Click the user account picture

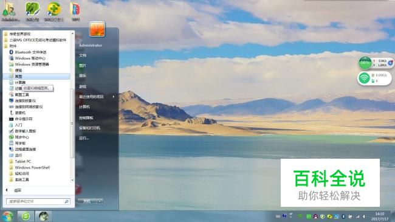pos(97,29)
